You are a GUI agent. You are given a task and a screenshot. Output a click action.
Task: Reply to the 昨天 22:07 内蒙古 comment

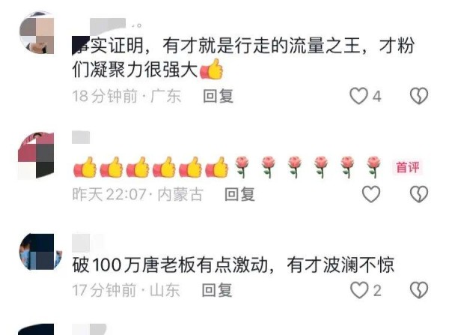point(239,194)
